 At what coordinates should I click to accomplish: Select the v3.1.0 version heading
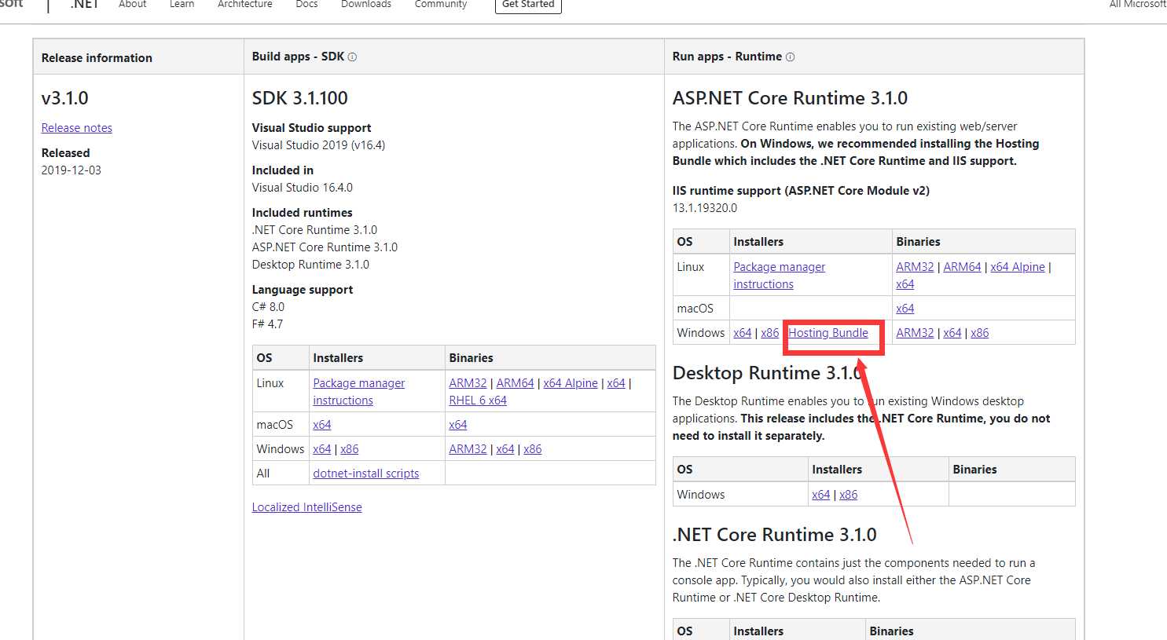[65, 98]
